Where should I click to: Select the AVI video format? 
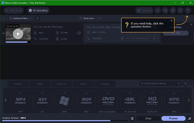tap(42, 100)
